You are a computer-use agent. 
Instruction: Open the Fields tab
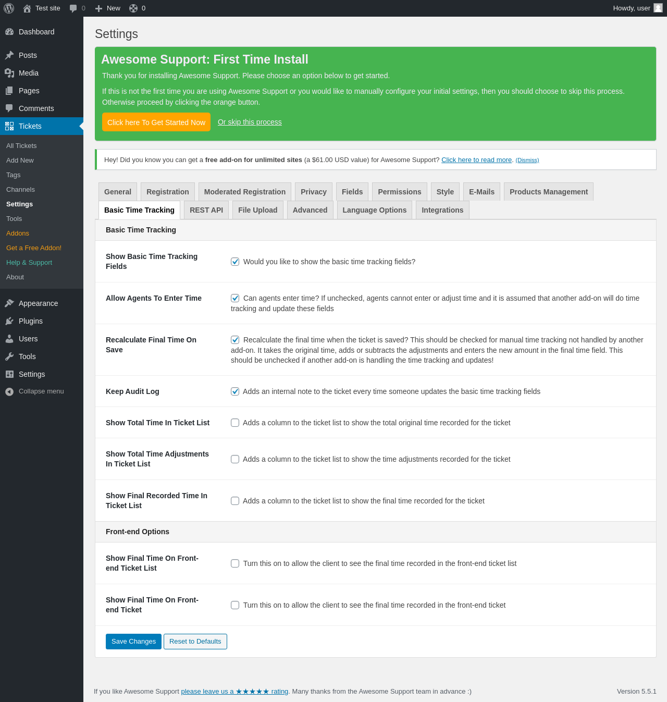(352, 192)
